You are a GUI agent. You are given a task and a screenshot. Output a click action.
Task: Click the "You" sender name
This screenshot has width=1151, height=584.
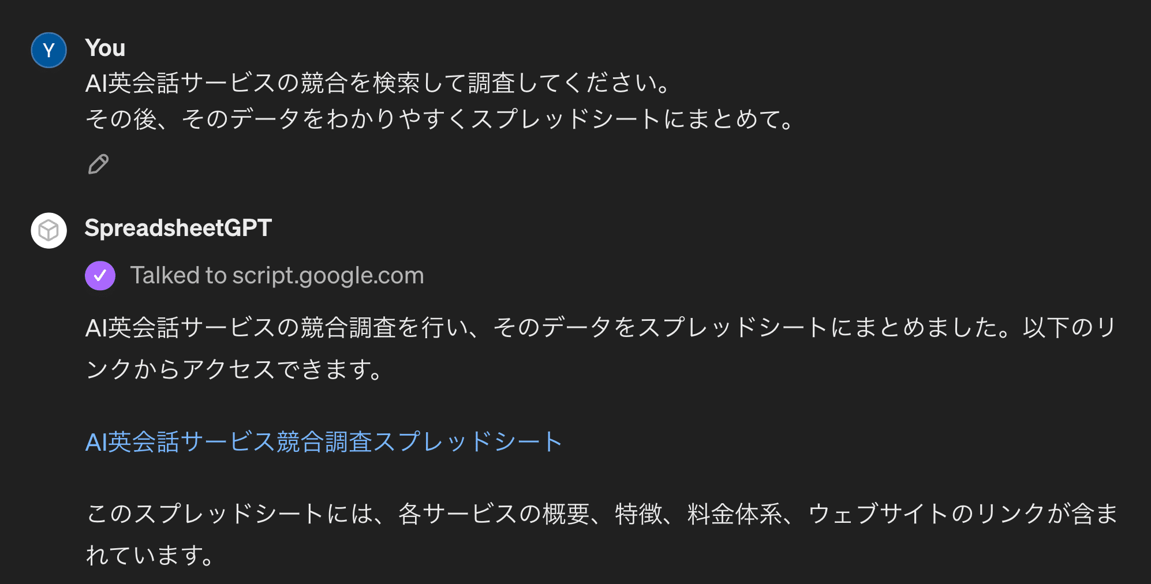pyautogui.click(x=104, y=48)
